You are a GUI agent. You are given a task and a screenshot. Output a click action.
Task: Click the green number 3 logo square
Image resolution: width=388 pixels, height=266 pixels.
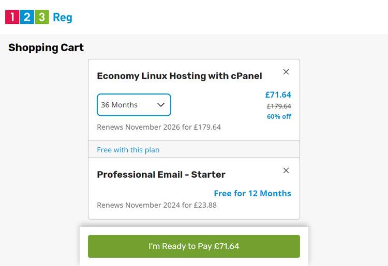point(42,17)
